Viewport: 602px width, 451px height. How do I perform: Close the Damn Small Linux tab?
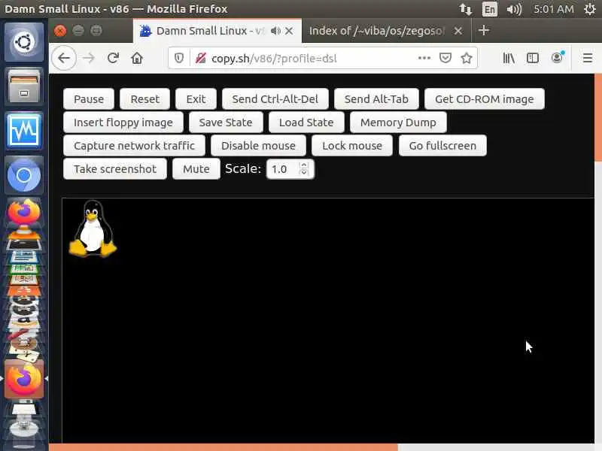[289, 31]
